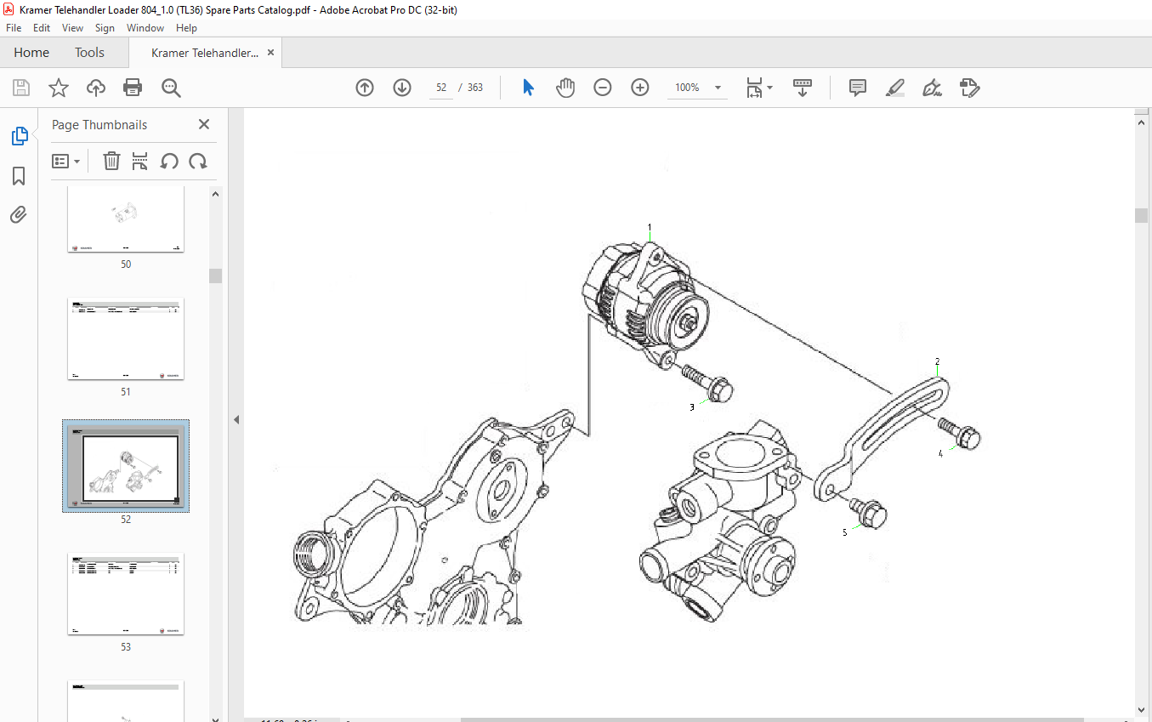Screen dimensions: 1152x722
Task: Open the Stamp tool
Action: (970, 88)
